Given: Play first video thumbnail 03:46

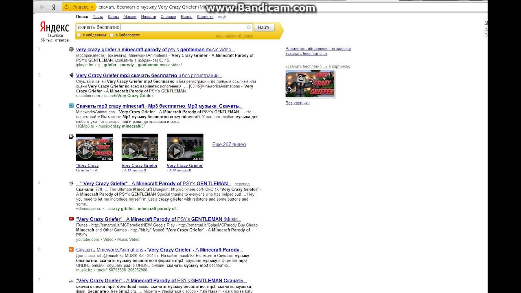Looking at the screenshot, I should coord(94,147).
